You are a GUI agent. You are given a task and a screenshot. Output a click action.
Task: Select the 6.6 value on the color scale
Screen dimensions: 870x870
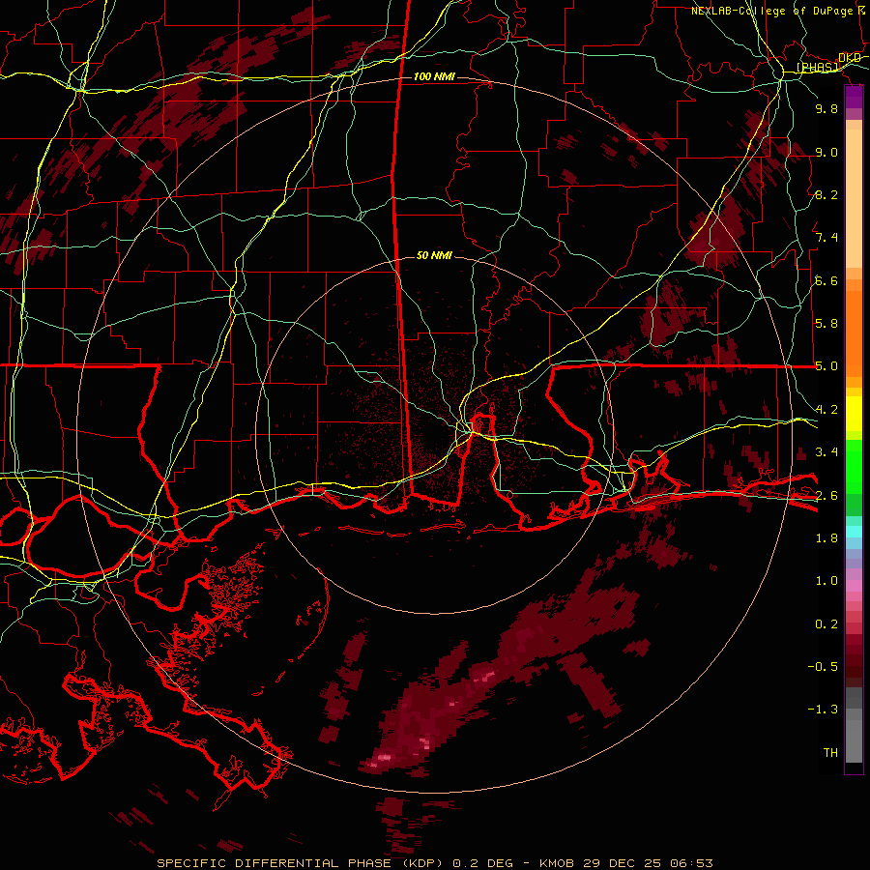[x=826, y=280]
